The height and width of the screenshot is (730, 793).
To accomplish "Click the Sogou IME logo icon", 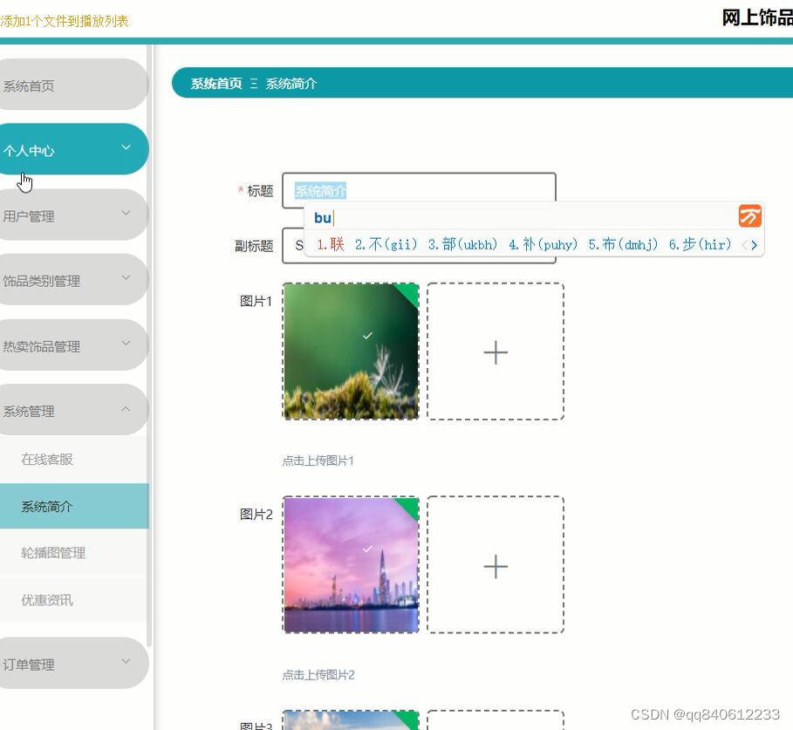I will [750, 216].
